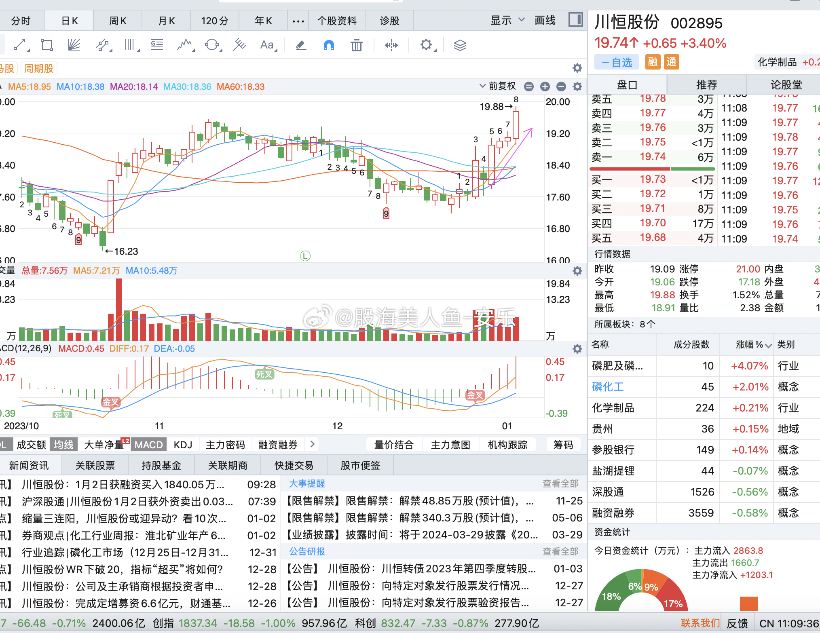Open the 关联股票 tab

click(95, 465)
